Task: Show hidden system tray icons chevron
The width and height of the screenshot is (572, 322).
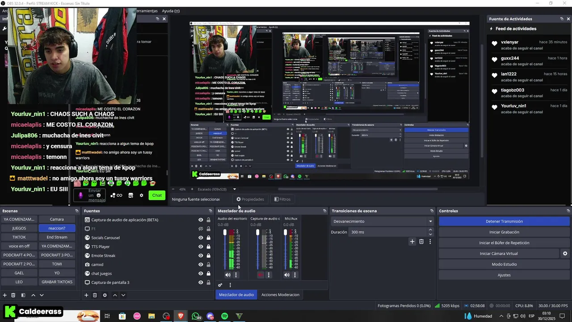Action: 501,316
